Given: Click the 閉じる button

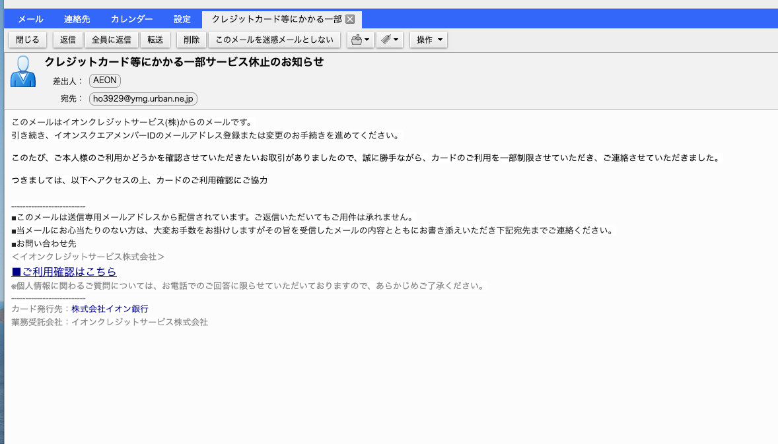Looking at the screenshot, I should point(28,40).
